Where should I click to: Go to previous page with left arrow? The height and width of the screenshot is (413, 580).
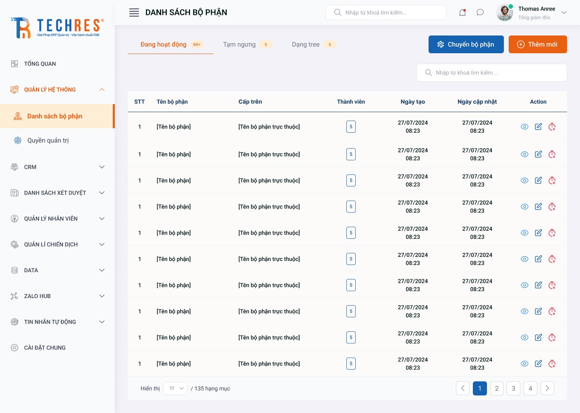pos(463,388)
